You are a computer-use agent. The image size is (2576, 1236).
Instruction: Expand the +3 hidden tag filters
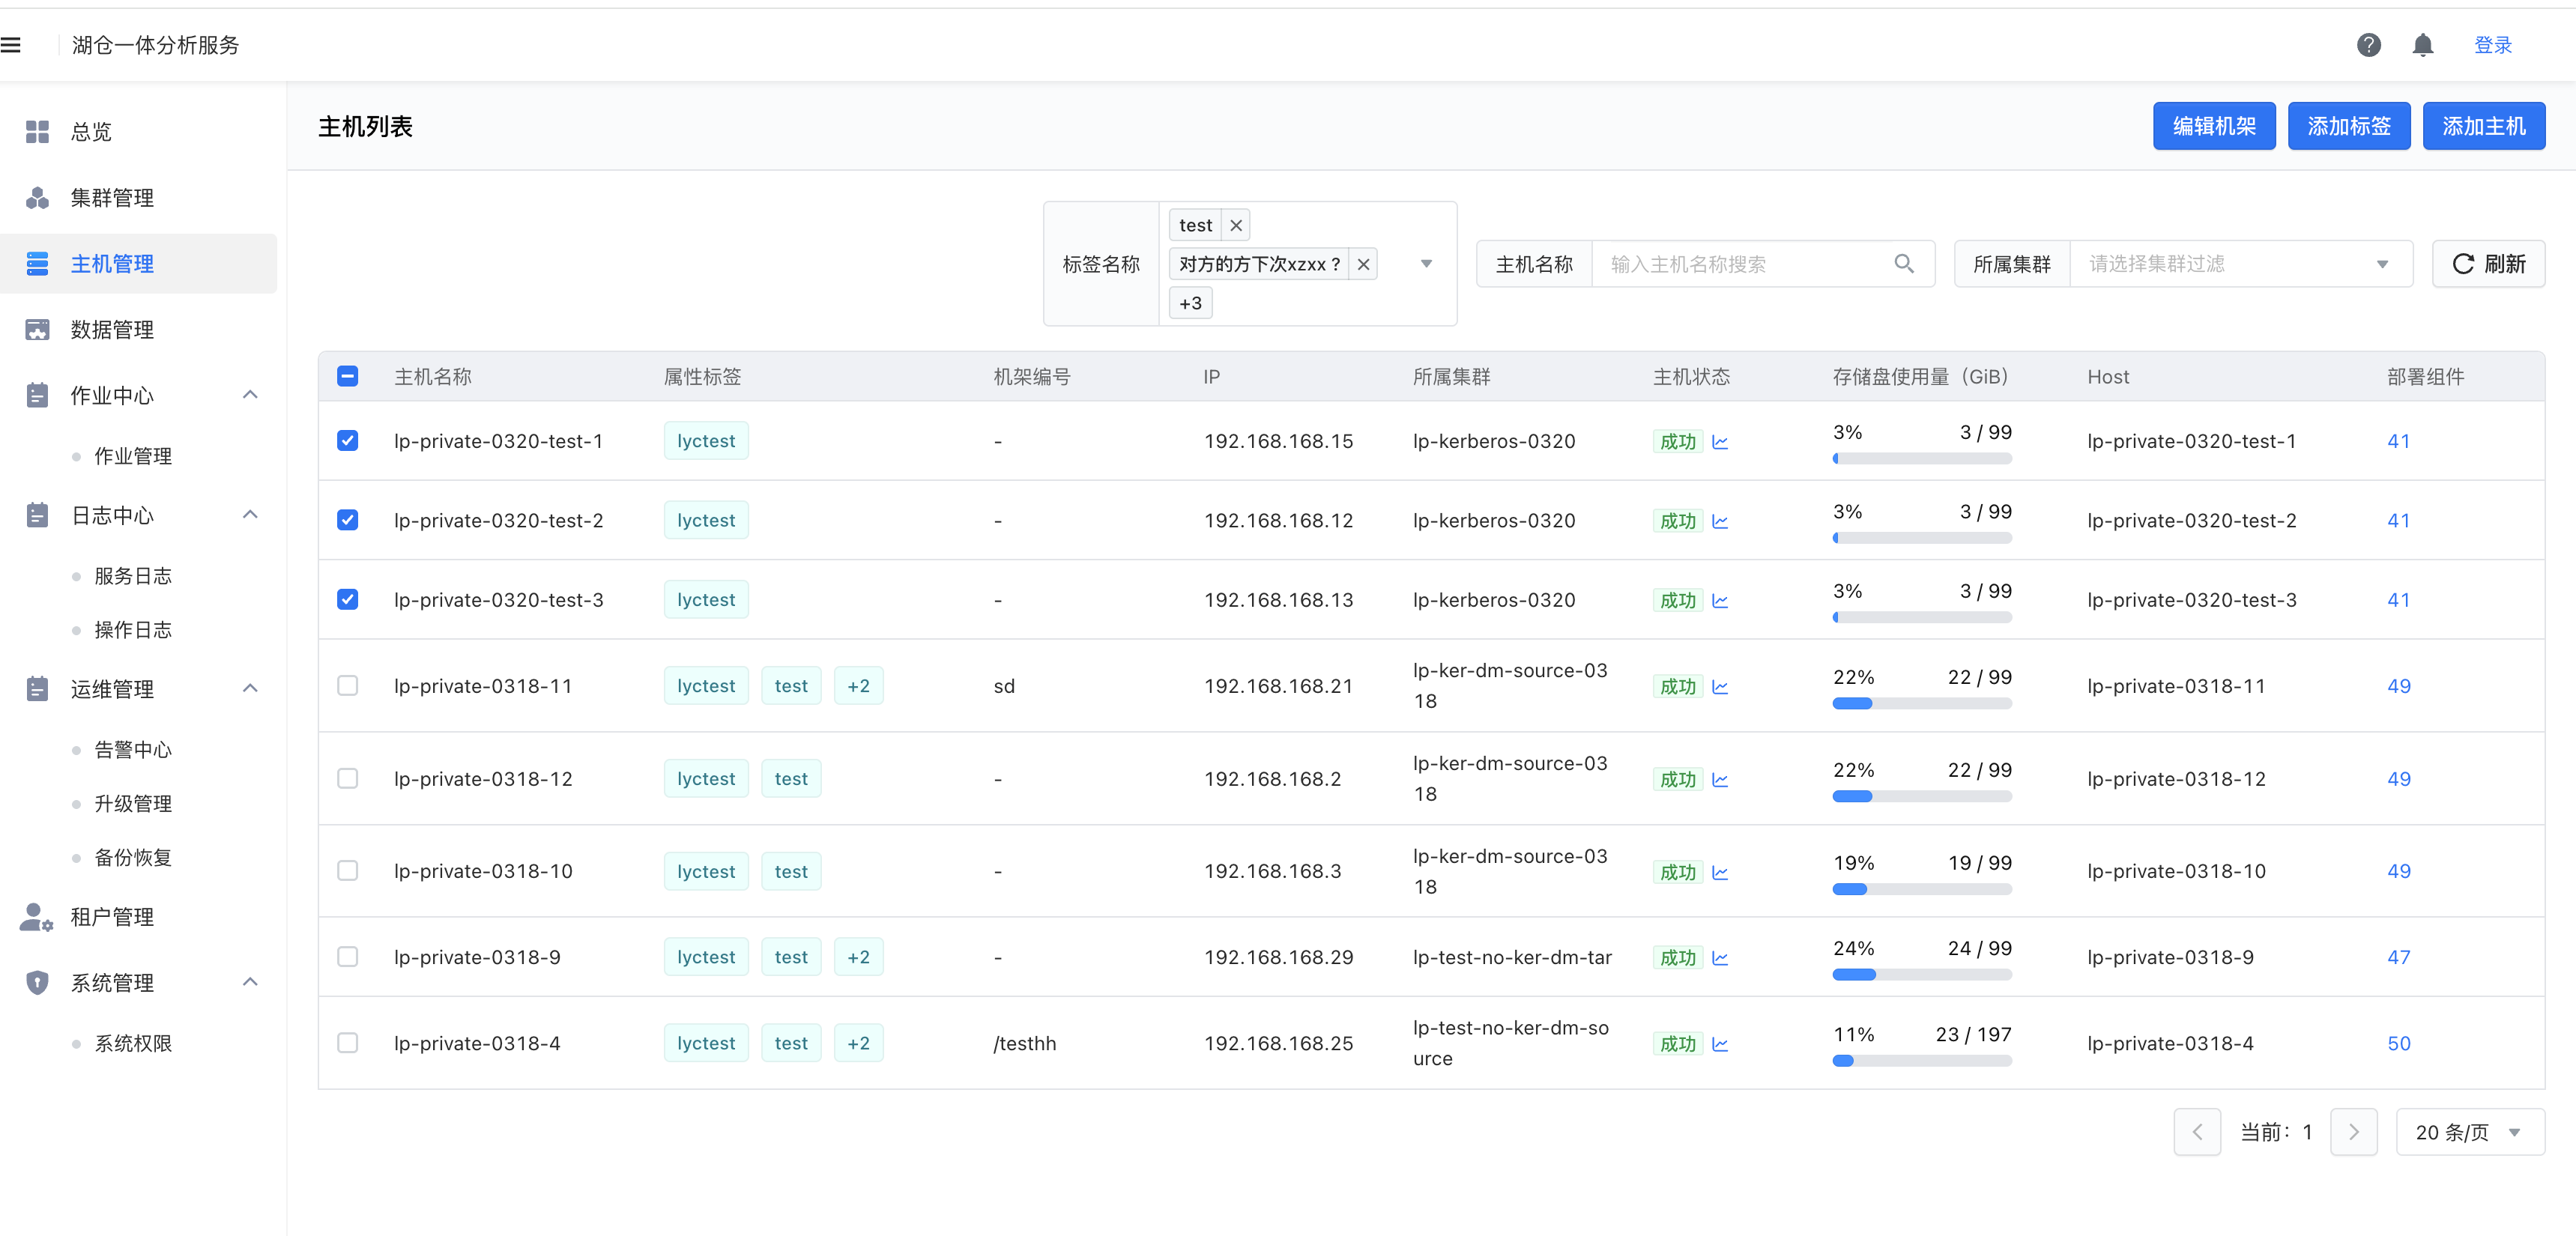[1190, 303]
